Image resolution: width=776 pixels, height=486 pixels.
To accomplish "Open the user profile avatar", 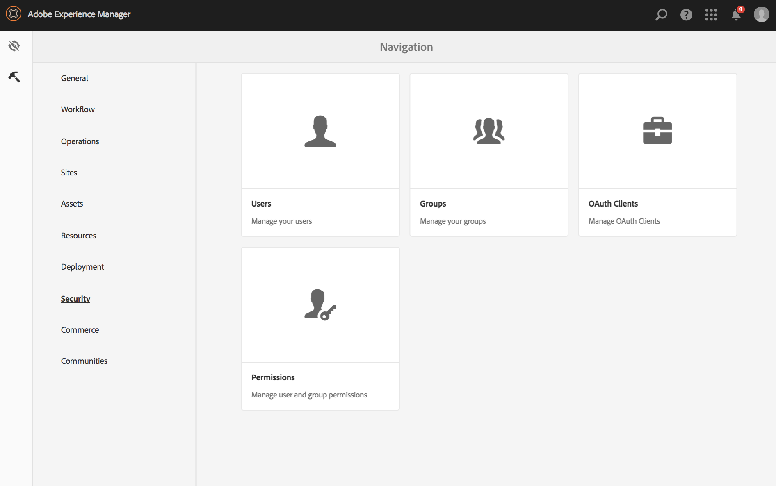I will [x=762, y=14].
